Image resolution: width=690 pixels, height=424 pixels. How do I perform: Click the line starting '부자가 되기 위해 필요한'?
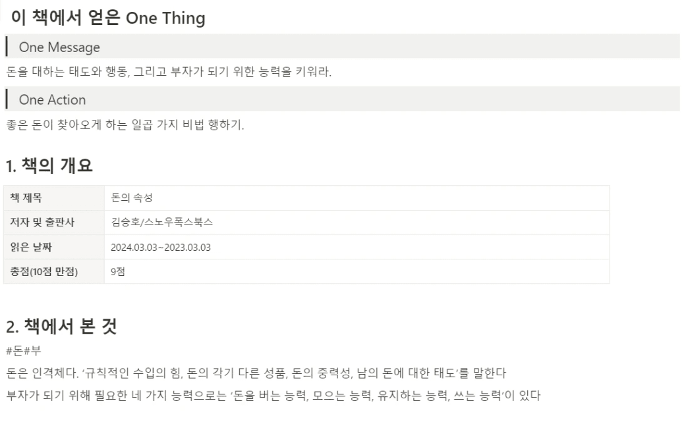(273, 395)
